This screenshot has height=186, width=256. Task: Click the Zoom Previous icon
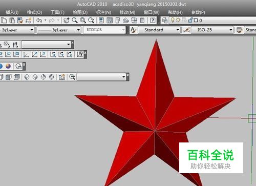91,20
